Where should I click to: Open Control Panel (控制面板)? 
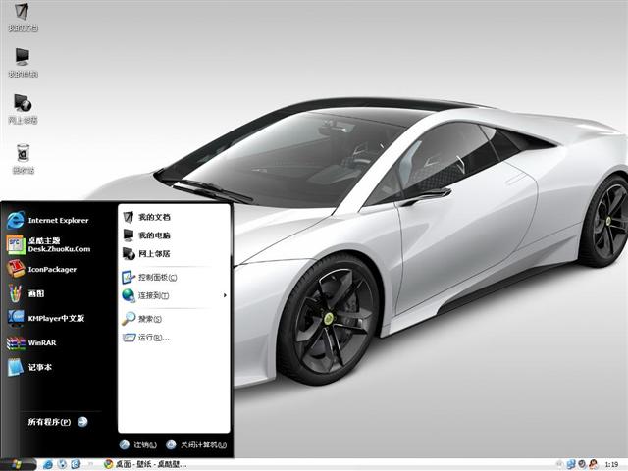[149, 277]
